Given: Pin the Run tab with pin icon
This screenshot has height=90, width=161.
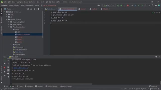Looking at the screenshot, I should (5, 76).
